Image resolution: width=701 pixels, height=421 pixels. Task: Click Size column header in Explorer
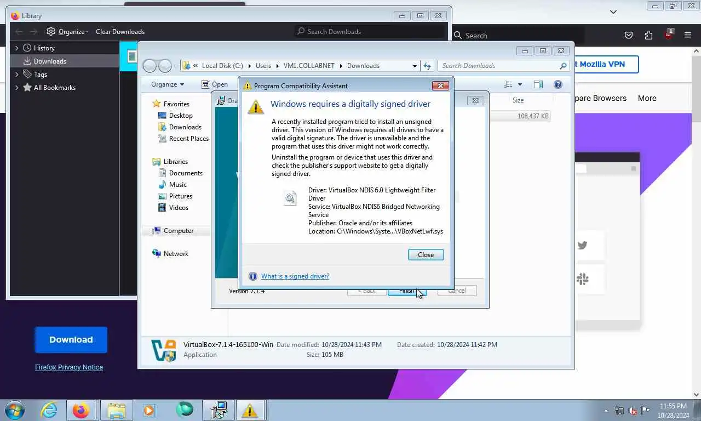(518, 100)
